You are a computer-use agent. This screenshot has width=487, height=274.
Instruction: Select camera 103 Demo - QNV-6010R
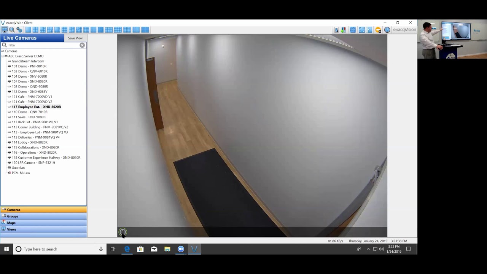[x=30, y=71]
